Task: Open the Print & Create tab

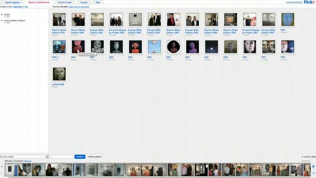Action: (65, 2)
